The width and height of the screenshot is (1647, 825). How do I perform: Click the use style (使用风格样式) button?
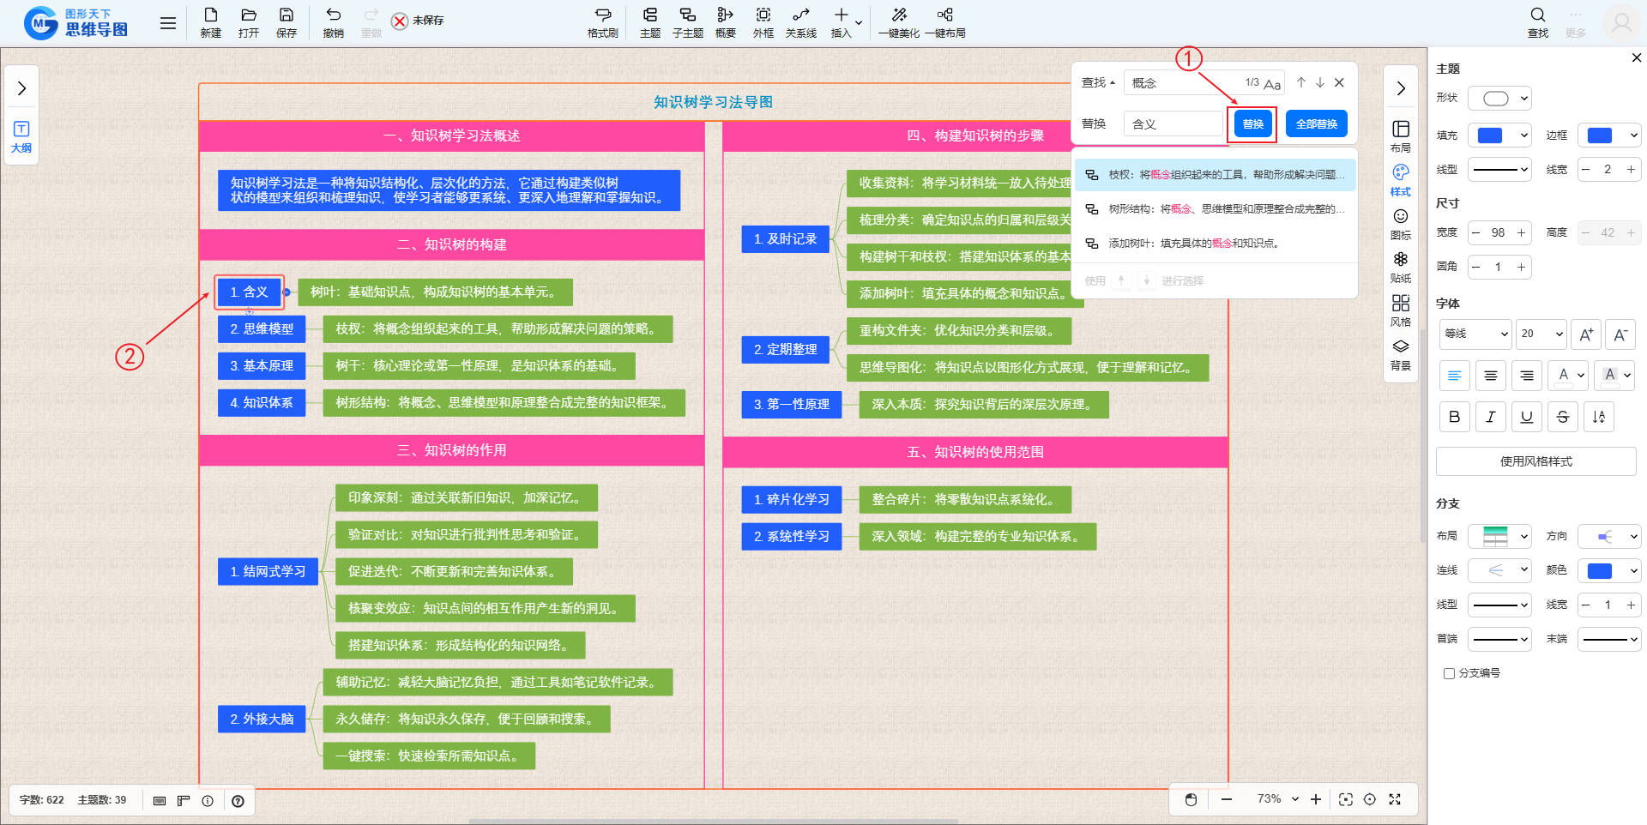point(1535,461)
